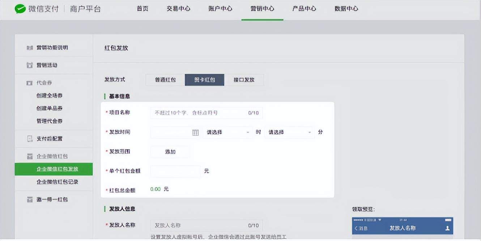The height and width of the screenshot is (241, 481).
Task: Open the 交易中心 menu
Action: point(178,9)
